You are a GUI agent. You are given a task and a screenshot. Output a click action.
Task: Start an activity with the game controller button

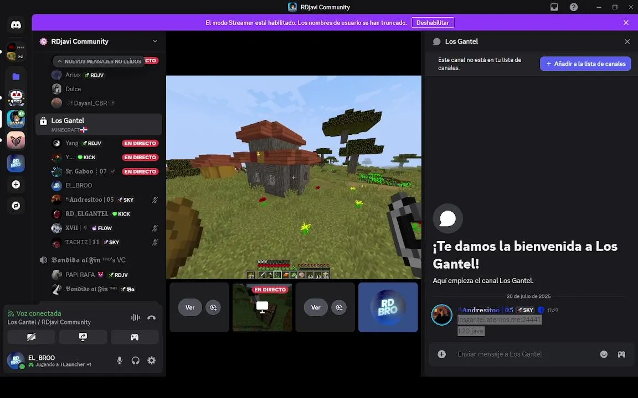pos(135,337)
